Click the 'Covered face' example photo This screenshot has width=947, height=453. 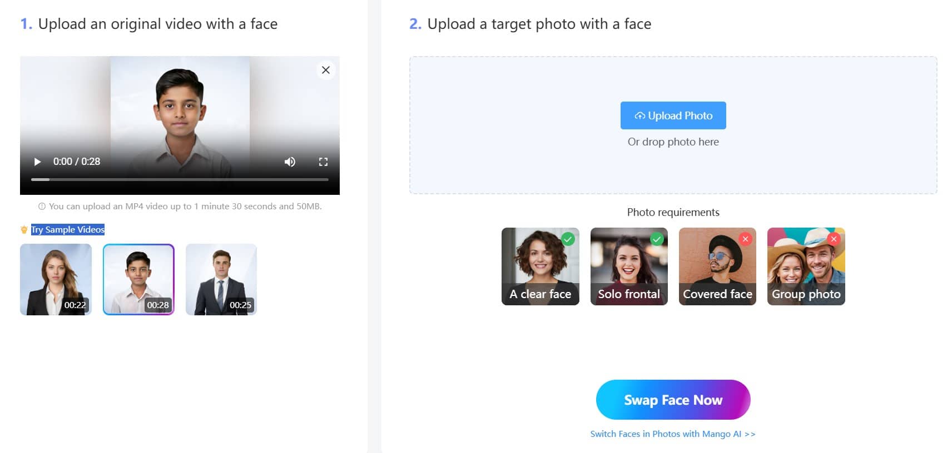coord(717,266)
